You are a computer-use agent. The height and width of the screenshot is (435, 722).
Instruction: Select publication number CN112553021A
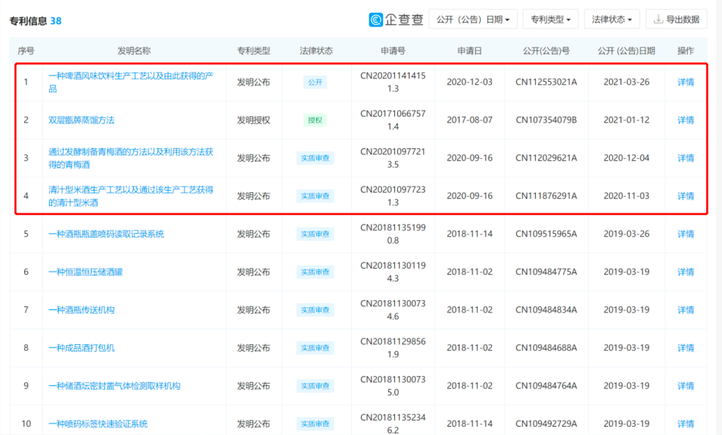tap(546, 82)
